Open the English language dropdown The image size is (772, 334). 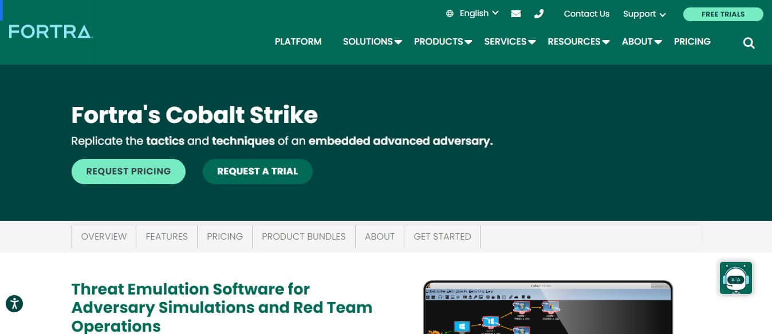tap(479, 13)
